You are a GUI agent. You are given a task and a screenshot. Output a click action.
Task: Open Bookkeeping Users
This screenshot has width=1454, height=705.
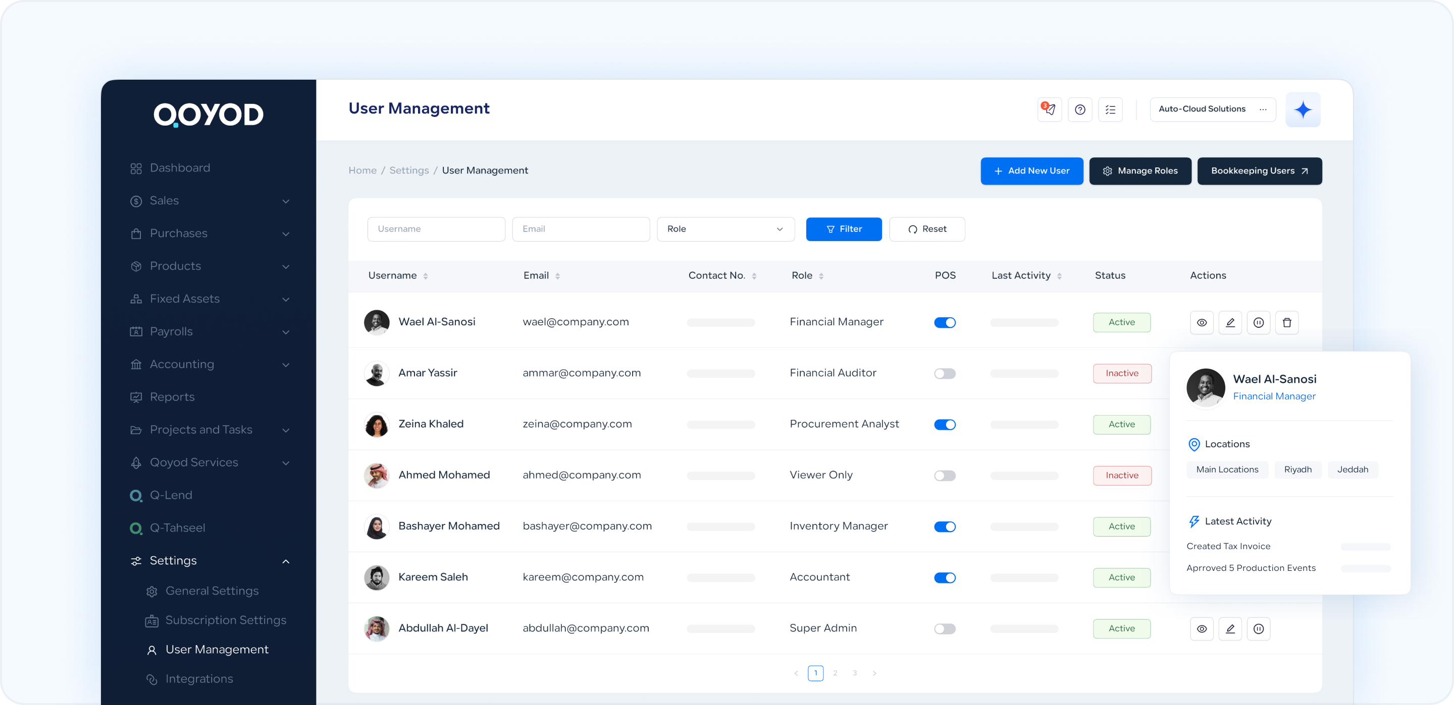(x=1259, y=170)
